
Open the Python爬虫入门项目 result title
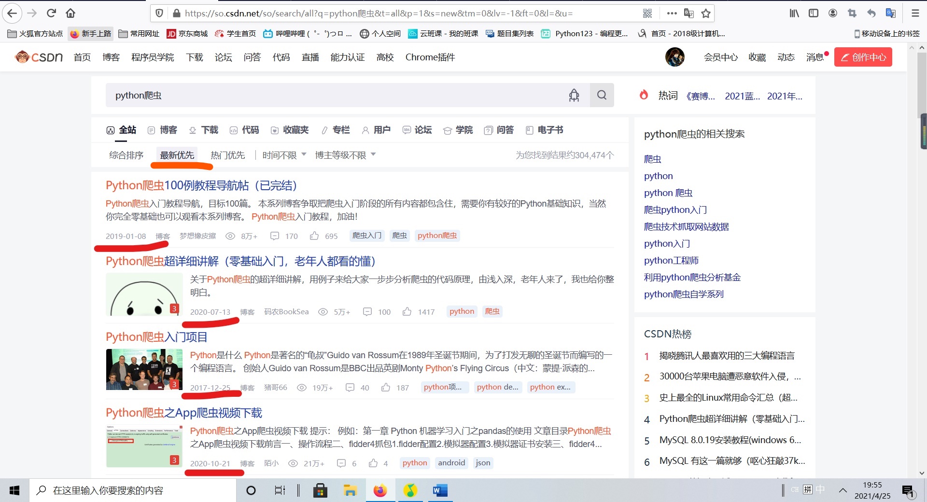(157, 337)
